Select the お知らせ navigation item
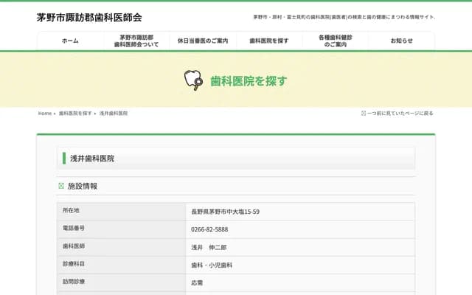472x295 pixels. (401, 41)
